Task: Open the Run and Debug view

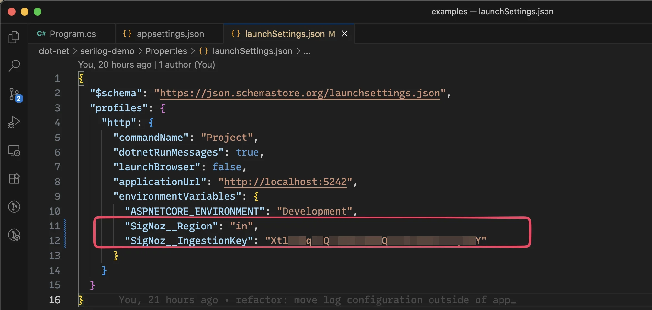Action: pyautogui.click(x=14, y=122)
